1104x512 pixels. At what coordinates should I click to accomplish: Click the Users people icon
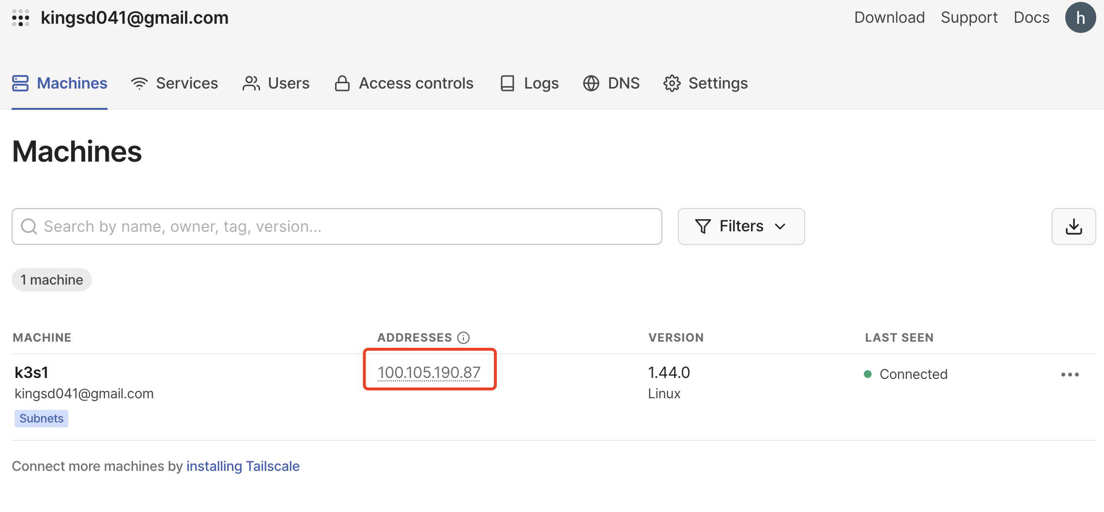251,83
